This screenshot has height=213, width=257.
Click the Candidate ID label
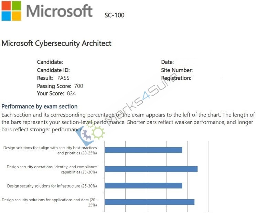53,70
